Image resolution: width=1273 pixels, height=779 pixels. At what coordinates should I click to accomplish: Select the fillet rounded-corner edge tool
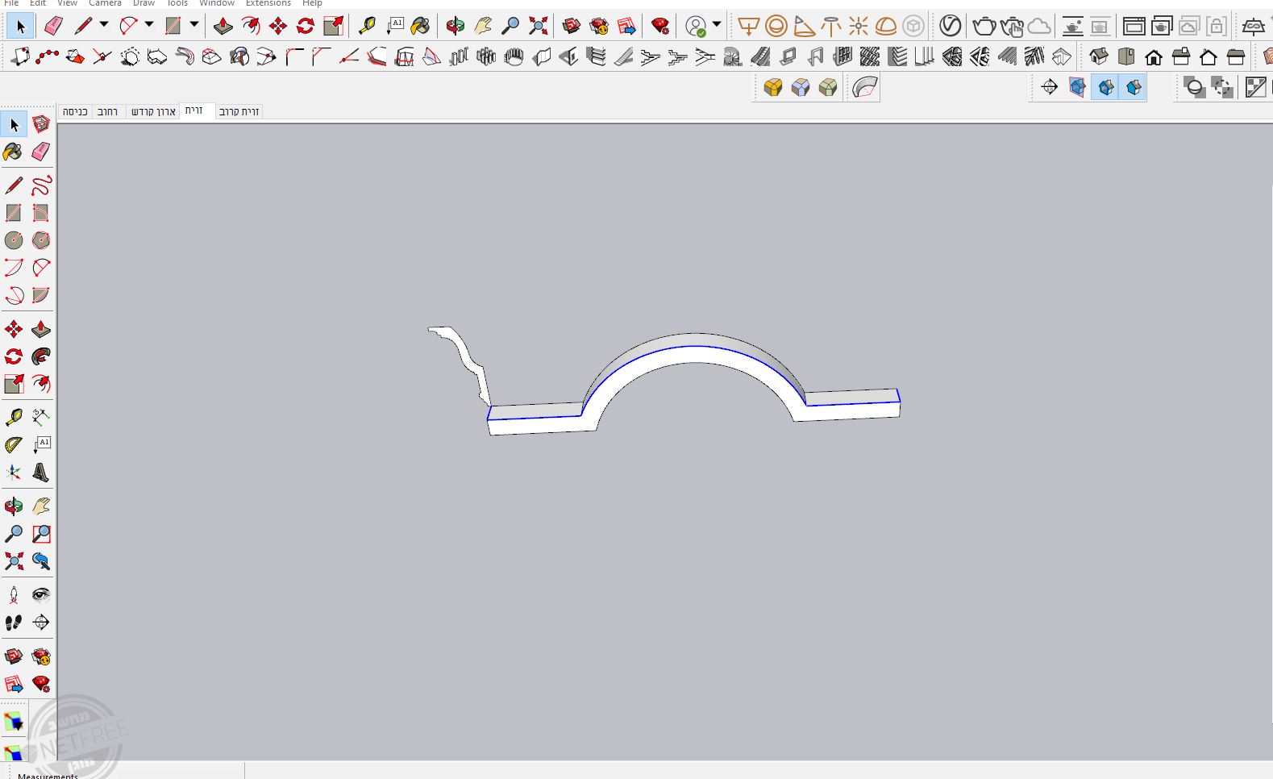(294, 57)
